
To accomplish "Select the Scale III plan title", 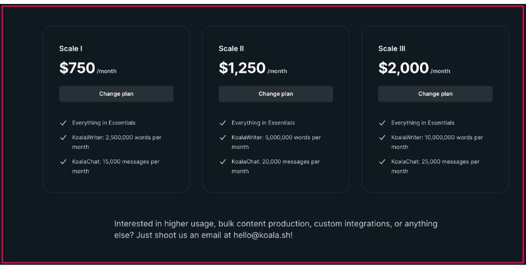I will pyautogui.click(x=392, y=49).
